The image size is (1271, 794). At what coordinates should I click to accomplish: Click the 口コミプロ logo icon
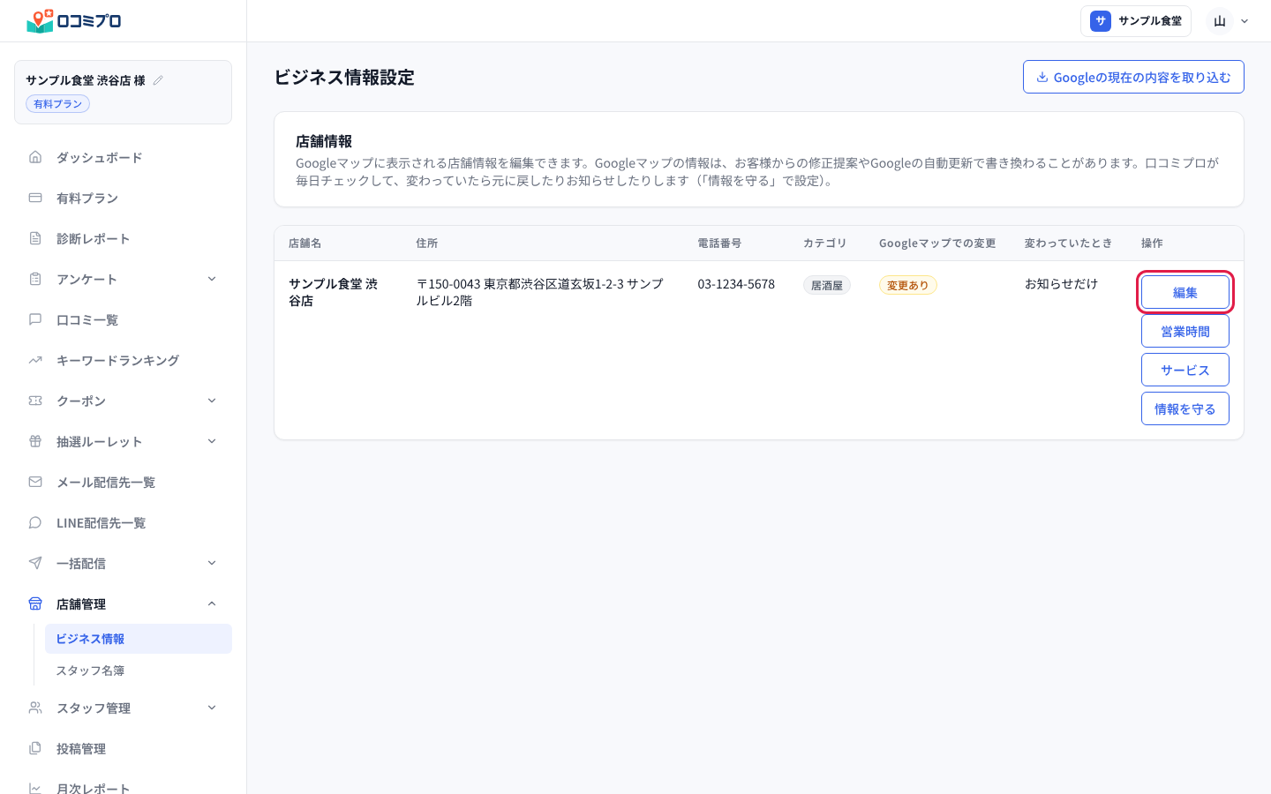[41, 21]
